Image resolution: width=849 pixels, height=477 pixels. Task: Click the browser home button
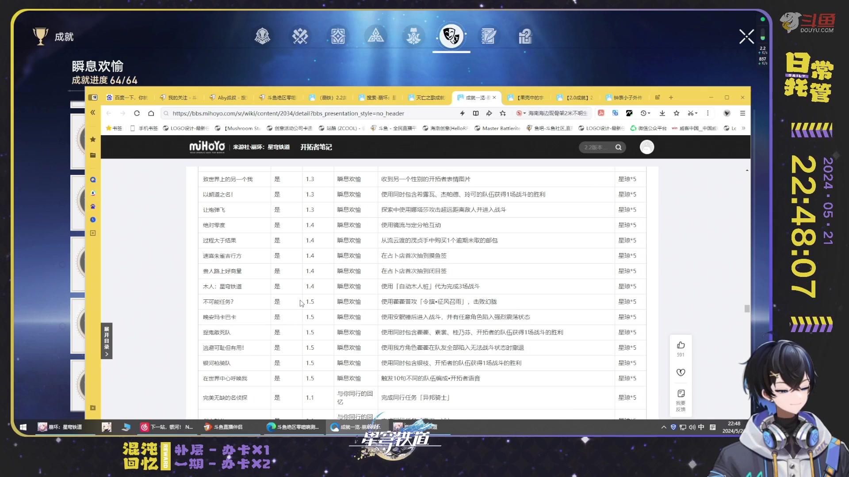151,114
